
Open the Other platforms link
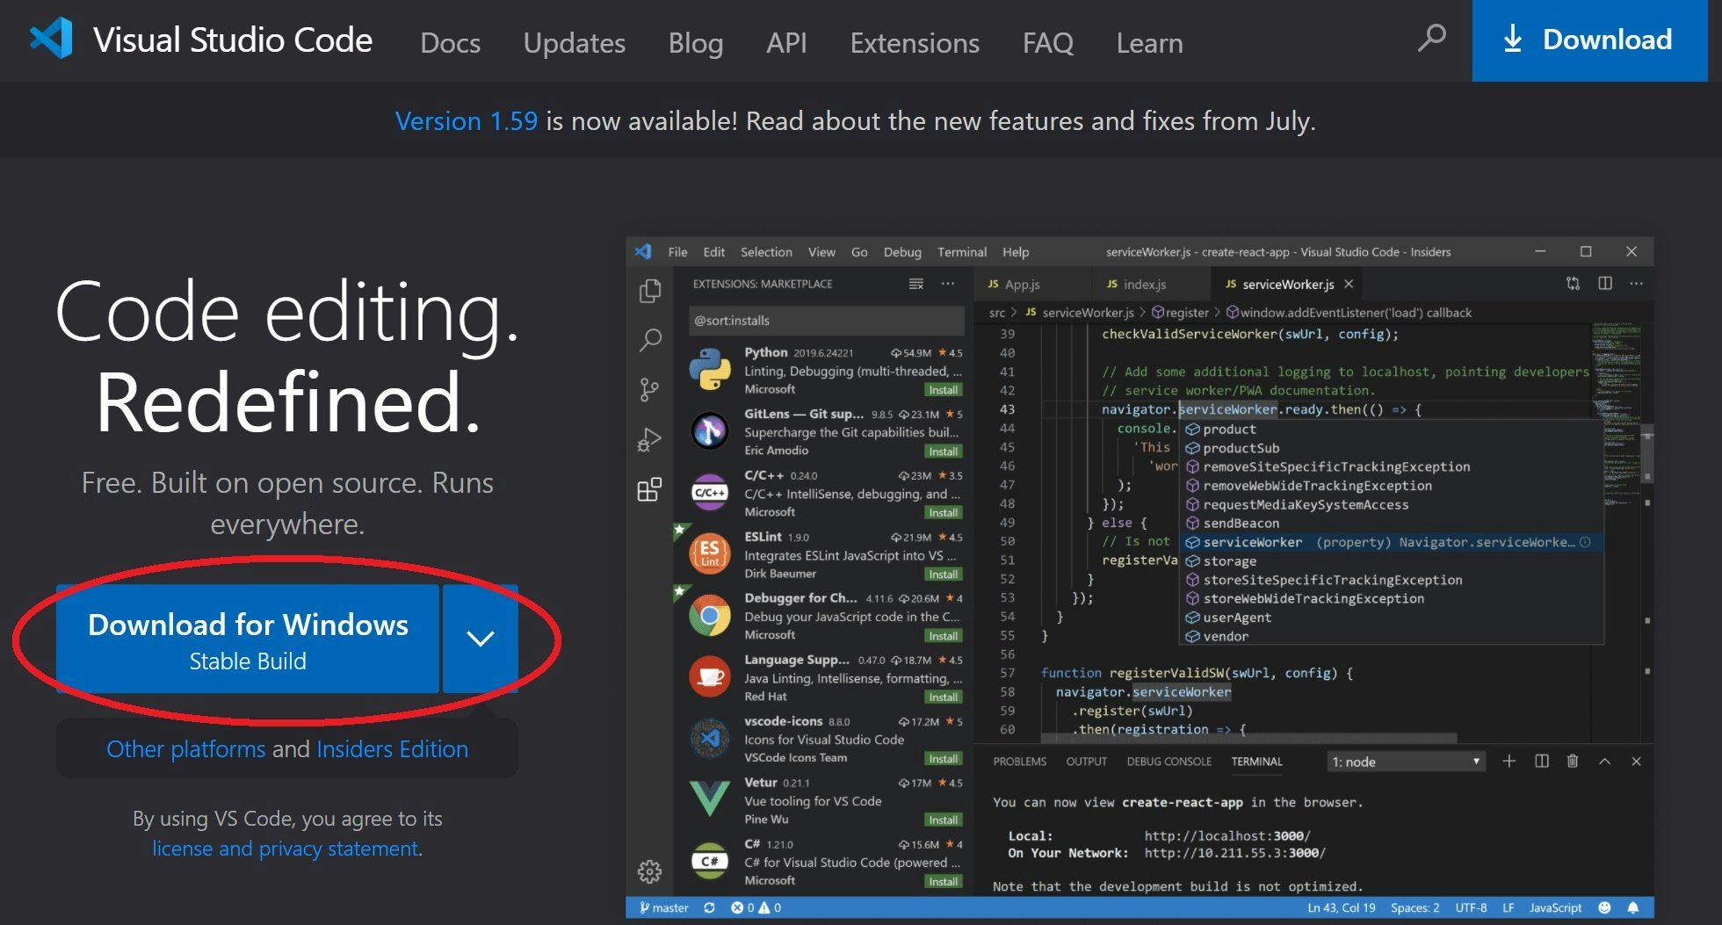pos(185,748)
